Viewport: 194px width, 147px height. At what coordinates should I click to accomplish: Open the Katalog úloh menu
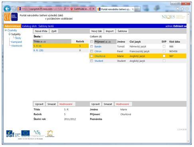click(29, 26)
